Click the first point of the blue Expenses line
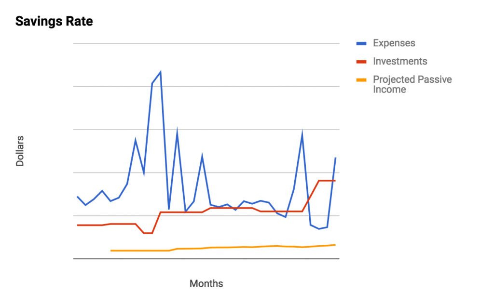 coord(78,197)
